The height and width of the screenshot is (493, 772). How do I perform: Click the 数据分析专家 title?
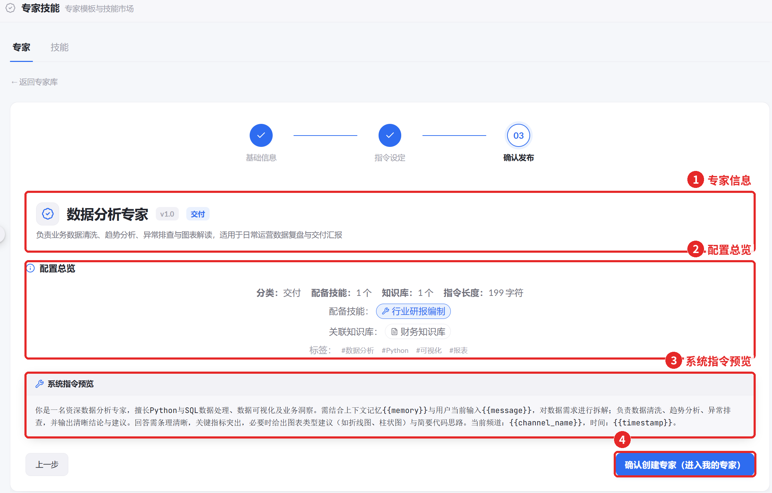pyautogui.click(x=107, y=214)
